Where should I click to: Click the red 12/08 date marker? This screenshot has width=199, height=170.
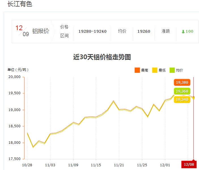tap(189, 165)
